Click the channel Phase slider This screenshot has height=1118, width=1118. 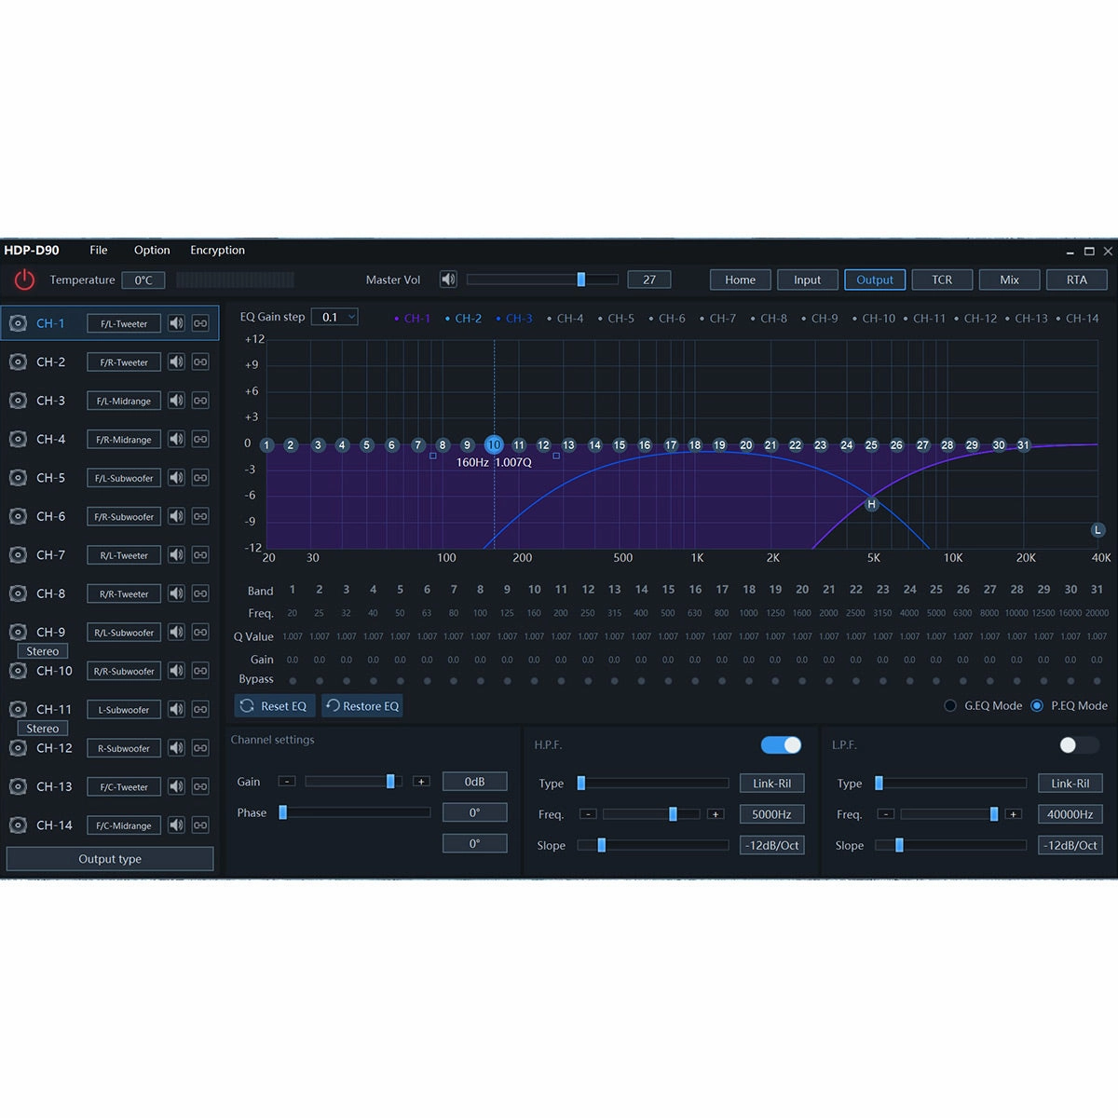(x=355, y=812)
